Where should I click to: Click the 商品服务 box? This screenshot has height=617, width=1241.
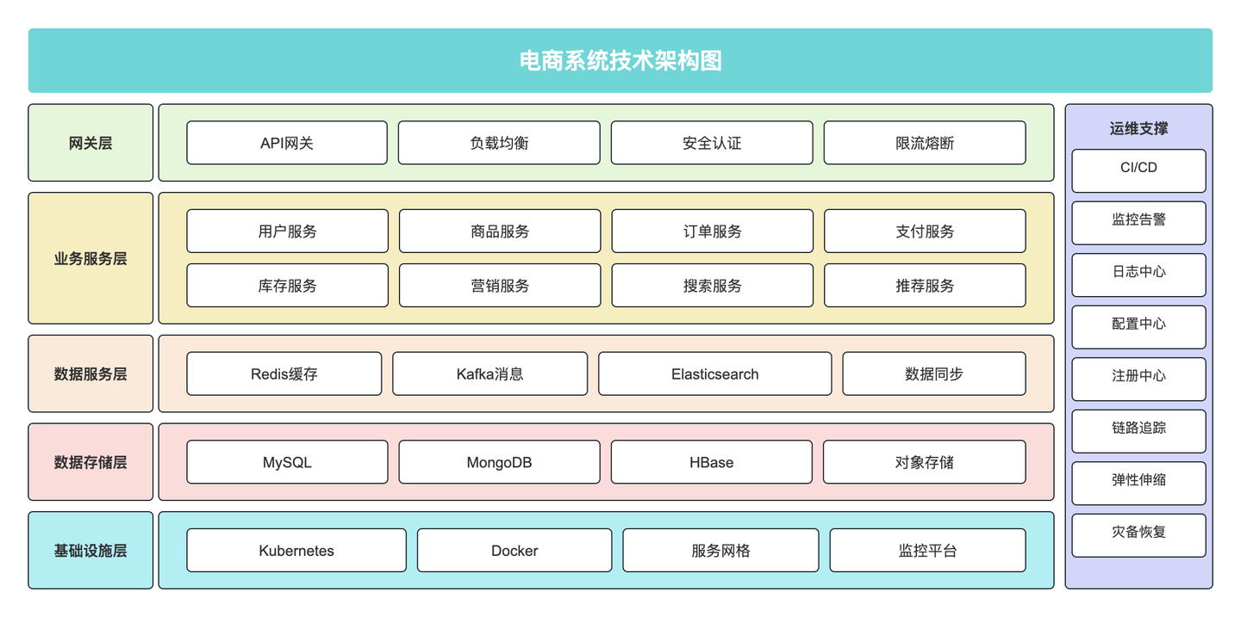[500, 231]
